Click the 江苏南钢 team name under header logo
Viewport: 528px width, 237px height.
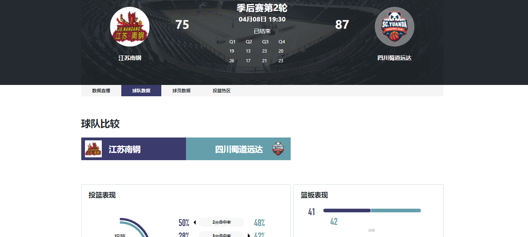point(130,58)
